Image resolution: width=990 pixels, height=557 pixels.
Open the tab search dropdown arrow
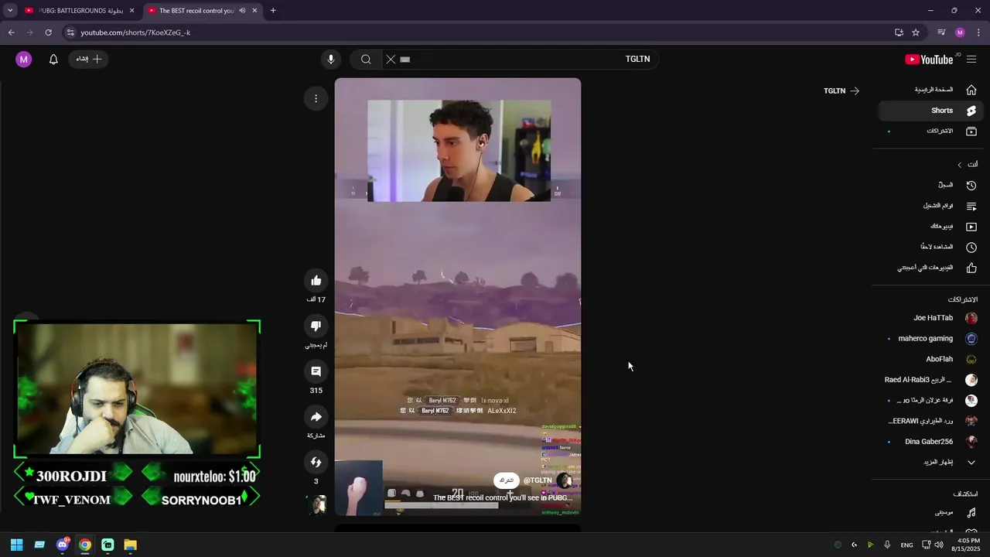point(10,11)
